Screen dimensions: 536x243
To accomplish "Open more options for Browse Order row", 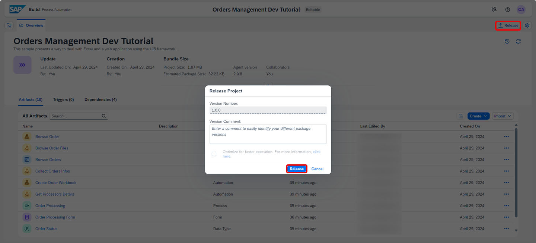I will 506,137.
